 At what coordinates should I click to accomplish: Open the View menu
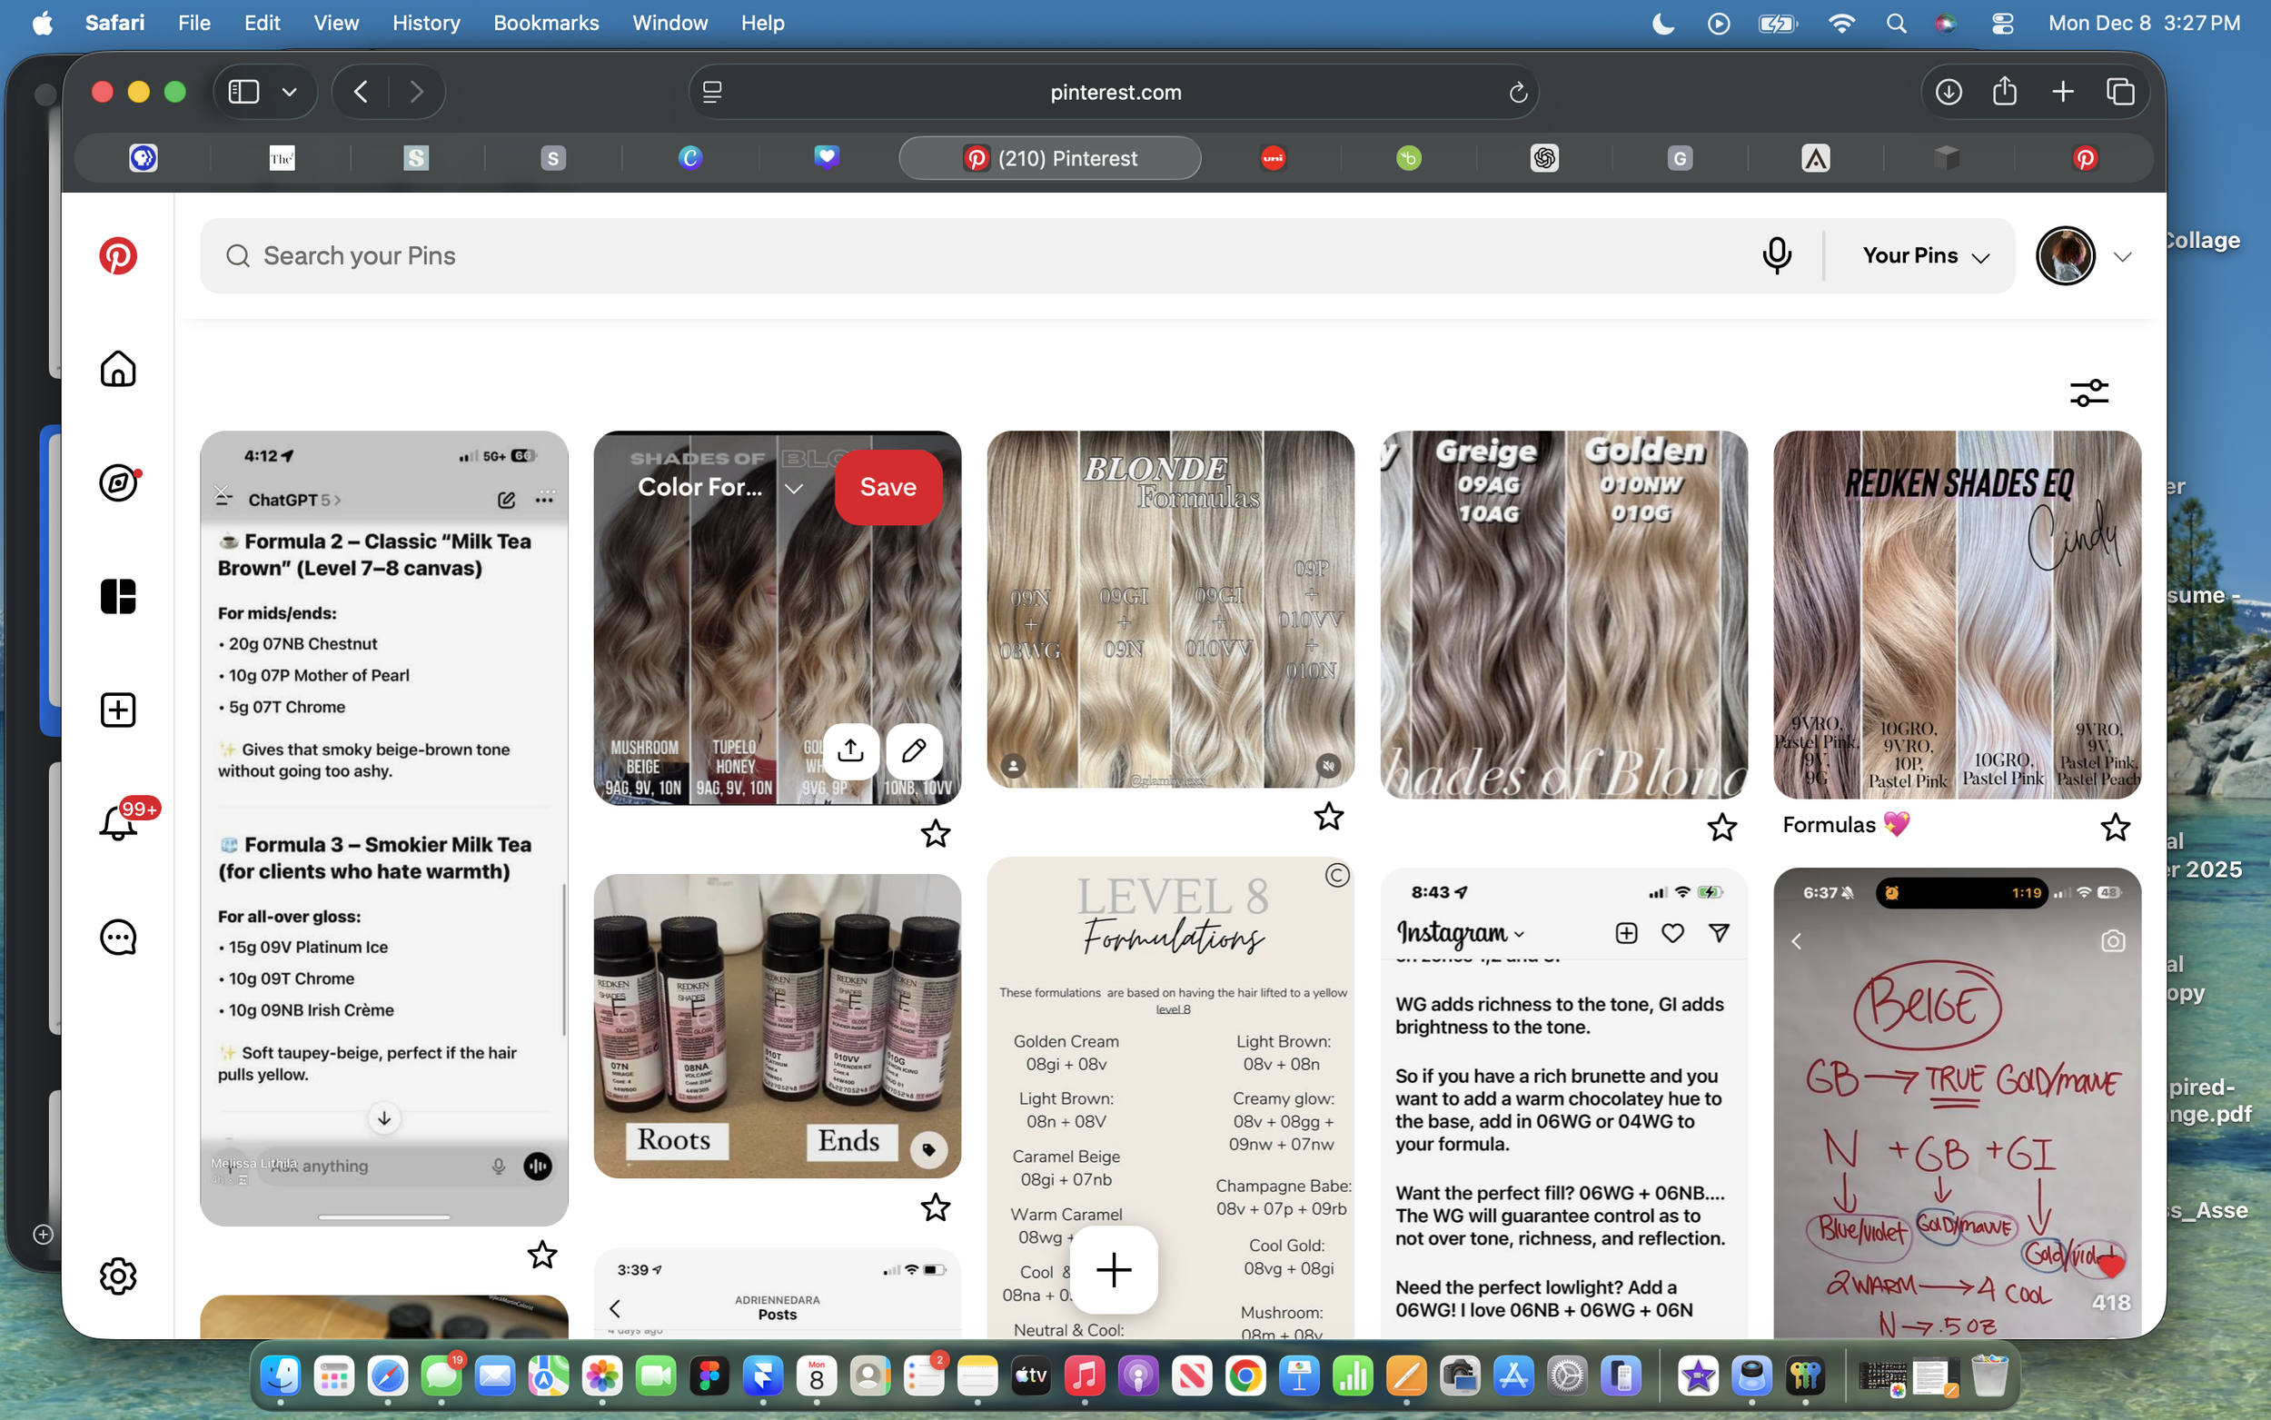335,23
